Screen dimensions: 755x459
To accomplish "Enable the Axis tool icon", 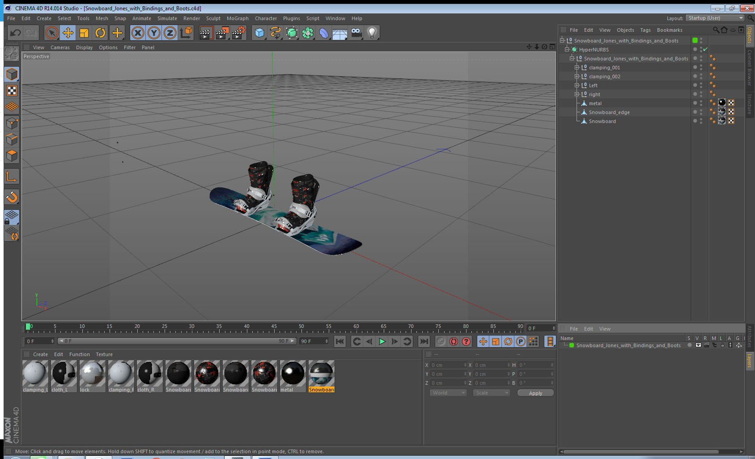I will point(12,176).
